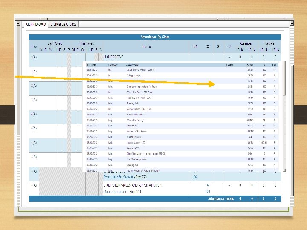Click the left pane scroll-up arrow
307x230 pixels.
click(18, 23)
